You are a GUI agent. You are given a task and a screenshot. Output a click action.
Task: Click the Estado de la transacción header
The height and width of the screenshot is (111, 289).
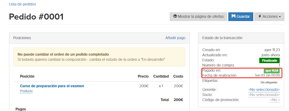(241, 38)
